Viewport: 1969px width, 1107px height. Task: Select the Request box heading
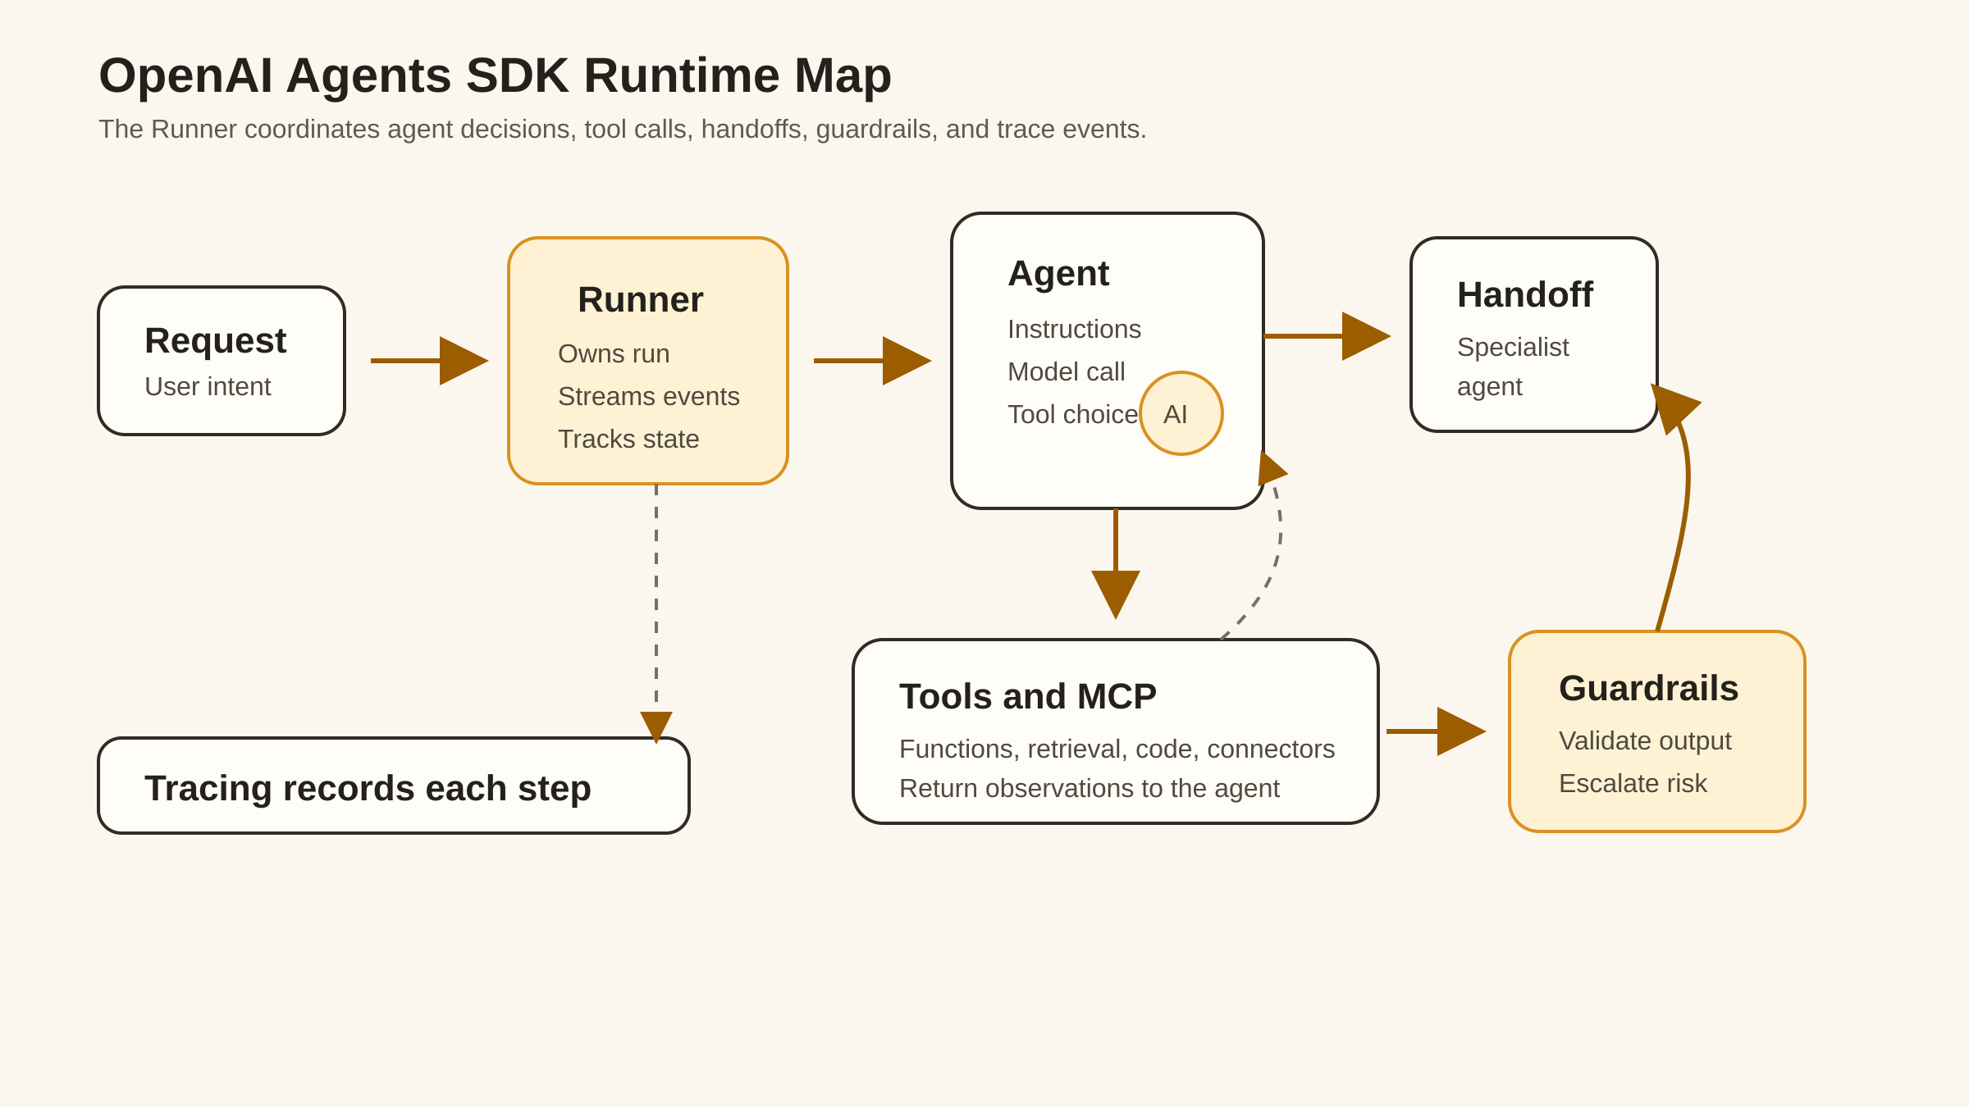tap(215, 340)
